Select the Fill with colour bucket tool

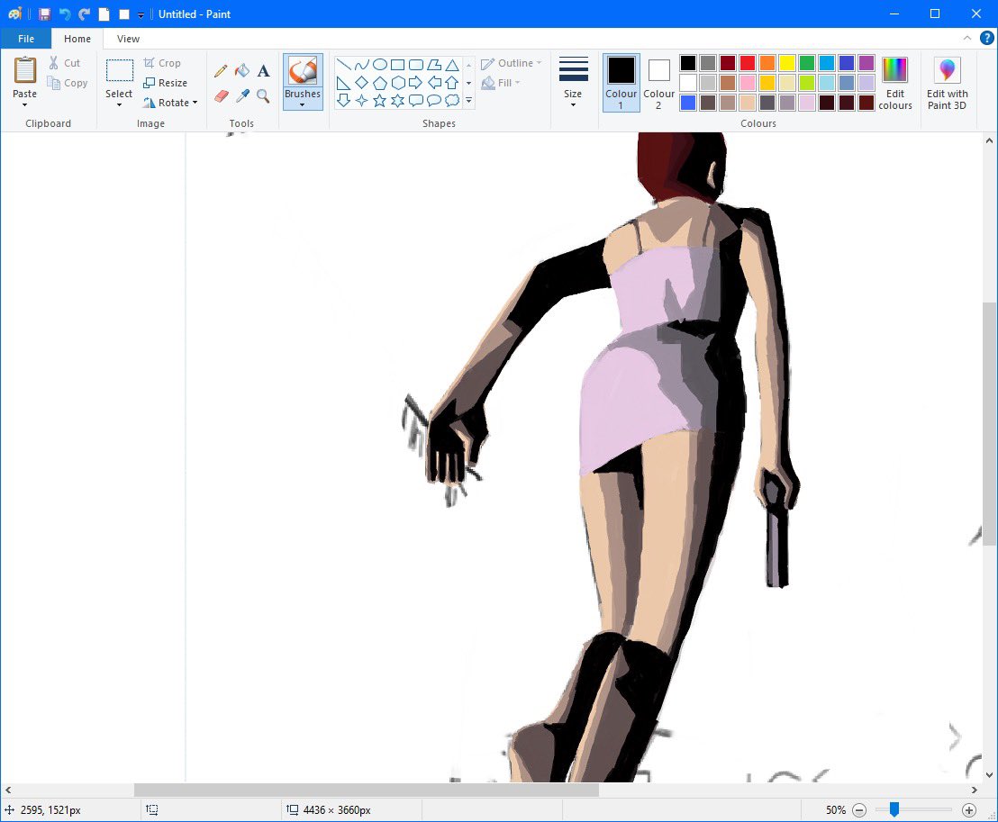(x=242, y=70)
